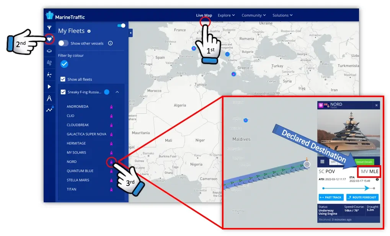Open the Community dropdown menu
The image size is (390, 236).
[x=254, y=15]
